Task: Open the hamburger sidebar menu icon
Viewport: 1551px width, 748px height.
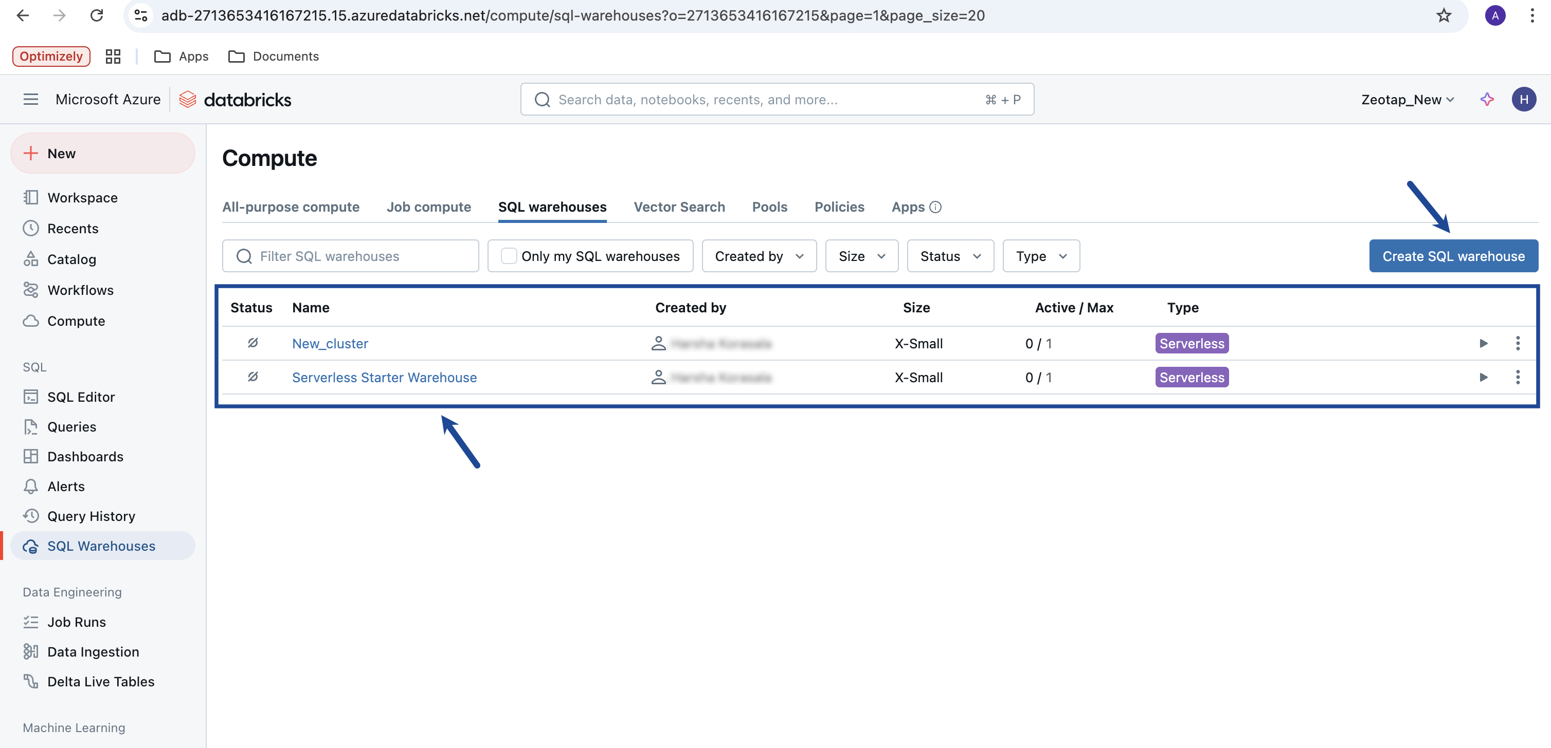Action: 31,99
